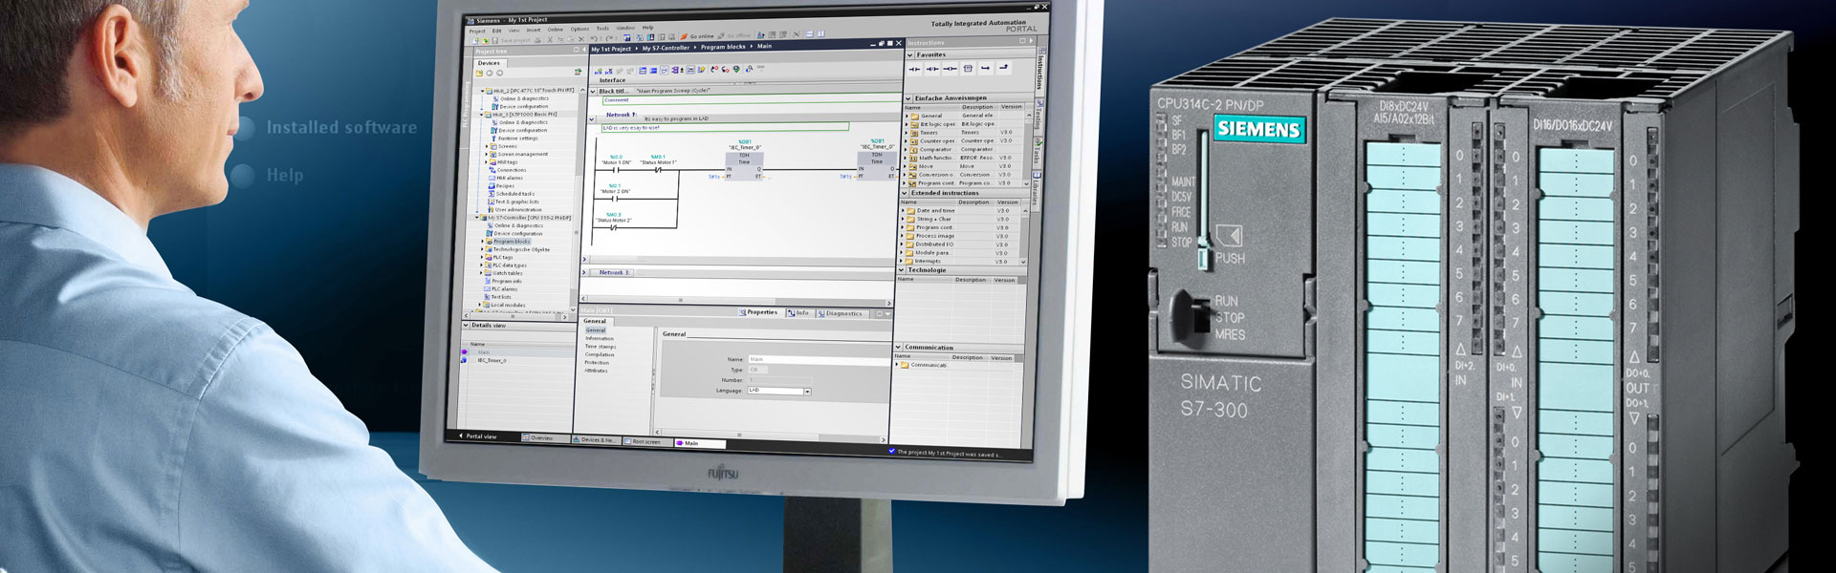Select IEC_Timer_0 in Details view

coord(492,360)
